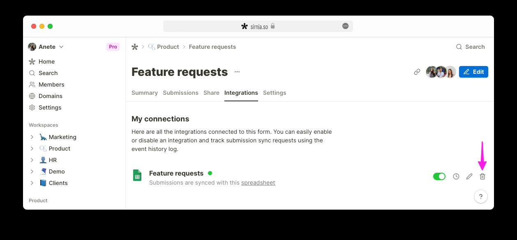Disable the Feature requests integration toggle
This screenshot has width=517, height=240.
point(439,176)
